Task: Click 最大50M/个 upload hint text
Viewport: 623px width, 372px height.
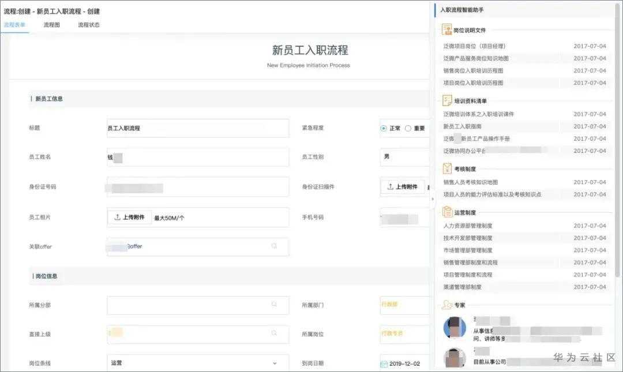Action: click(169, 218)
